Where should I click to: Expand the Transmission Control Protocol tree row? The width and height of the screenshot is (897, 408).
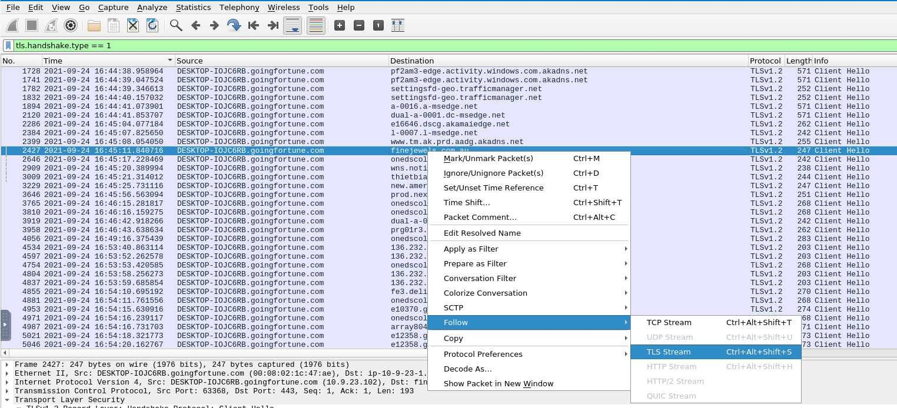(x=8, y=391)
